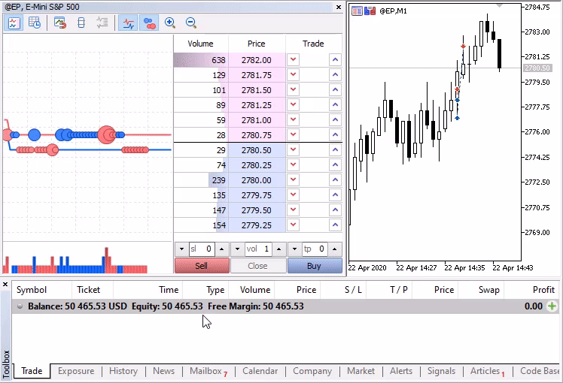Open the Calendar tab
The width and height of the screenshot is (563, 383).
tap(260, 371)
